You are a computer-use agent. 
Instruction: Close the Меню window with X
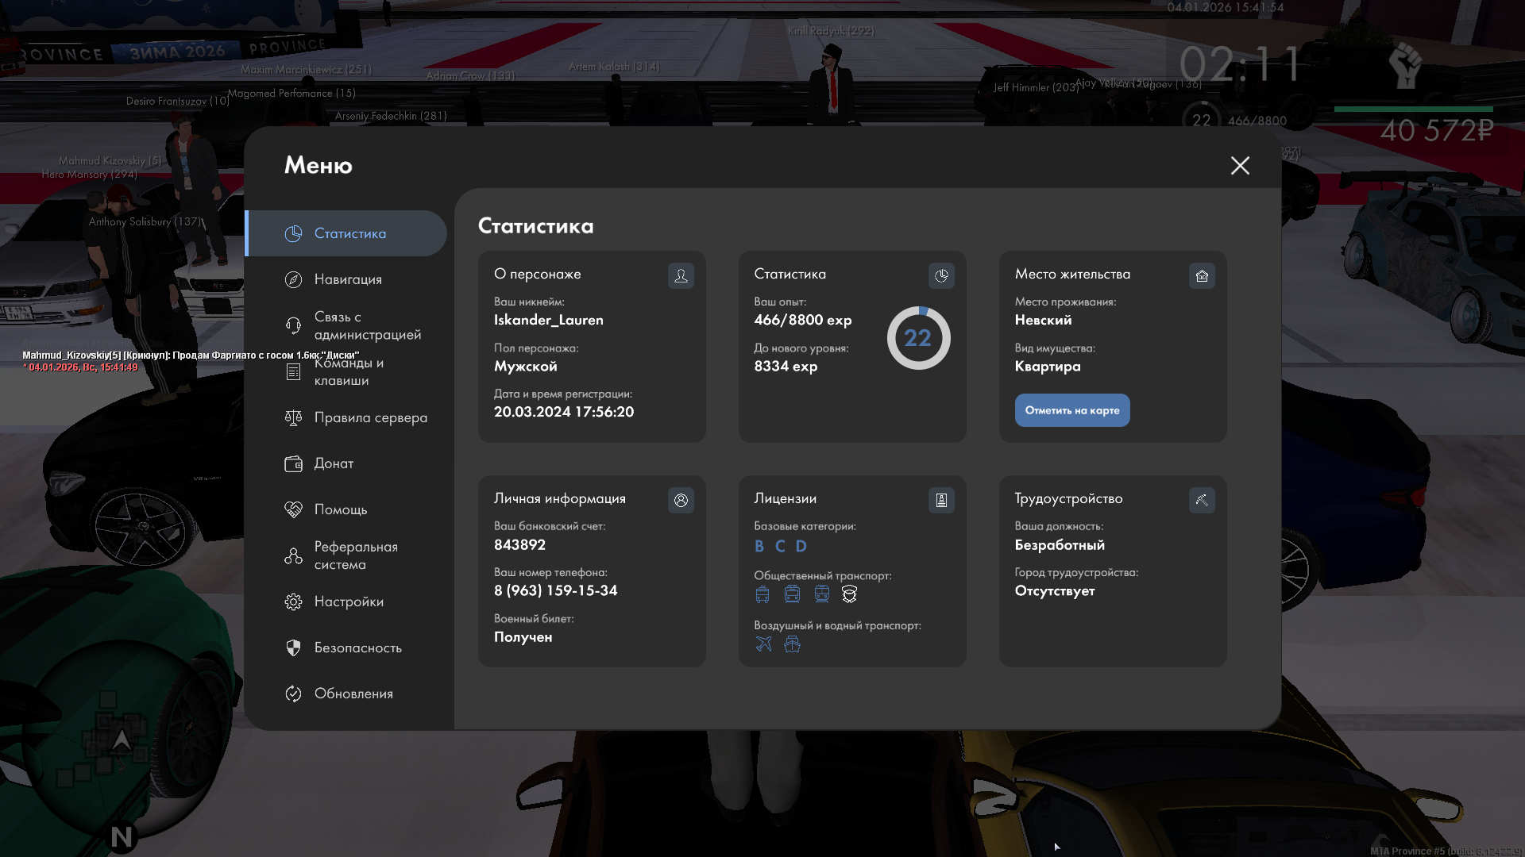click(1240, 165)
